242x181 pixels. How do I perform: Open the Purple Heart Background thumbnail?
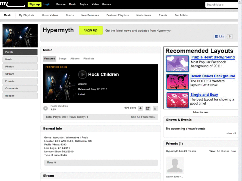177,64
